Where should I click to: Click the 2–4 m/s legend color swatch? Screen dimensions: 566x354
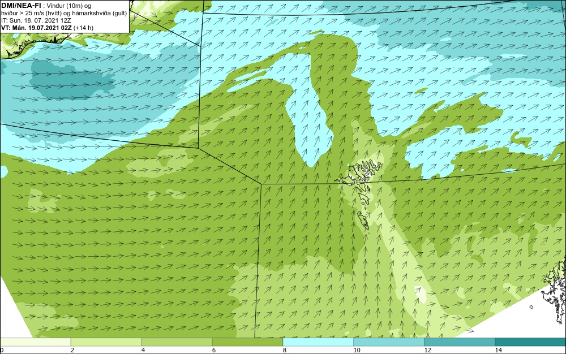coord(106,342)
